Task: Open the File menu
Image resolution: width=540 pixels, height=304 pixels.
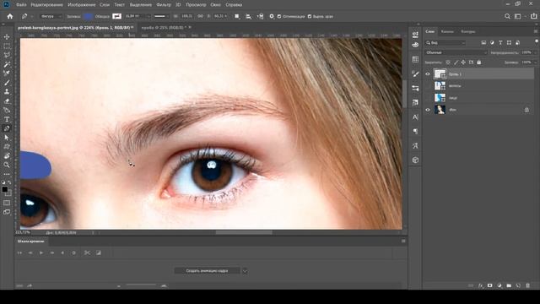Action: click(x=21, y=5)
